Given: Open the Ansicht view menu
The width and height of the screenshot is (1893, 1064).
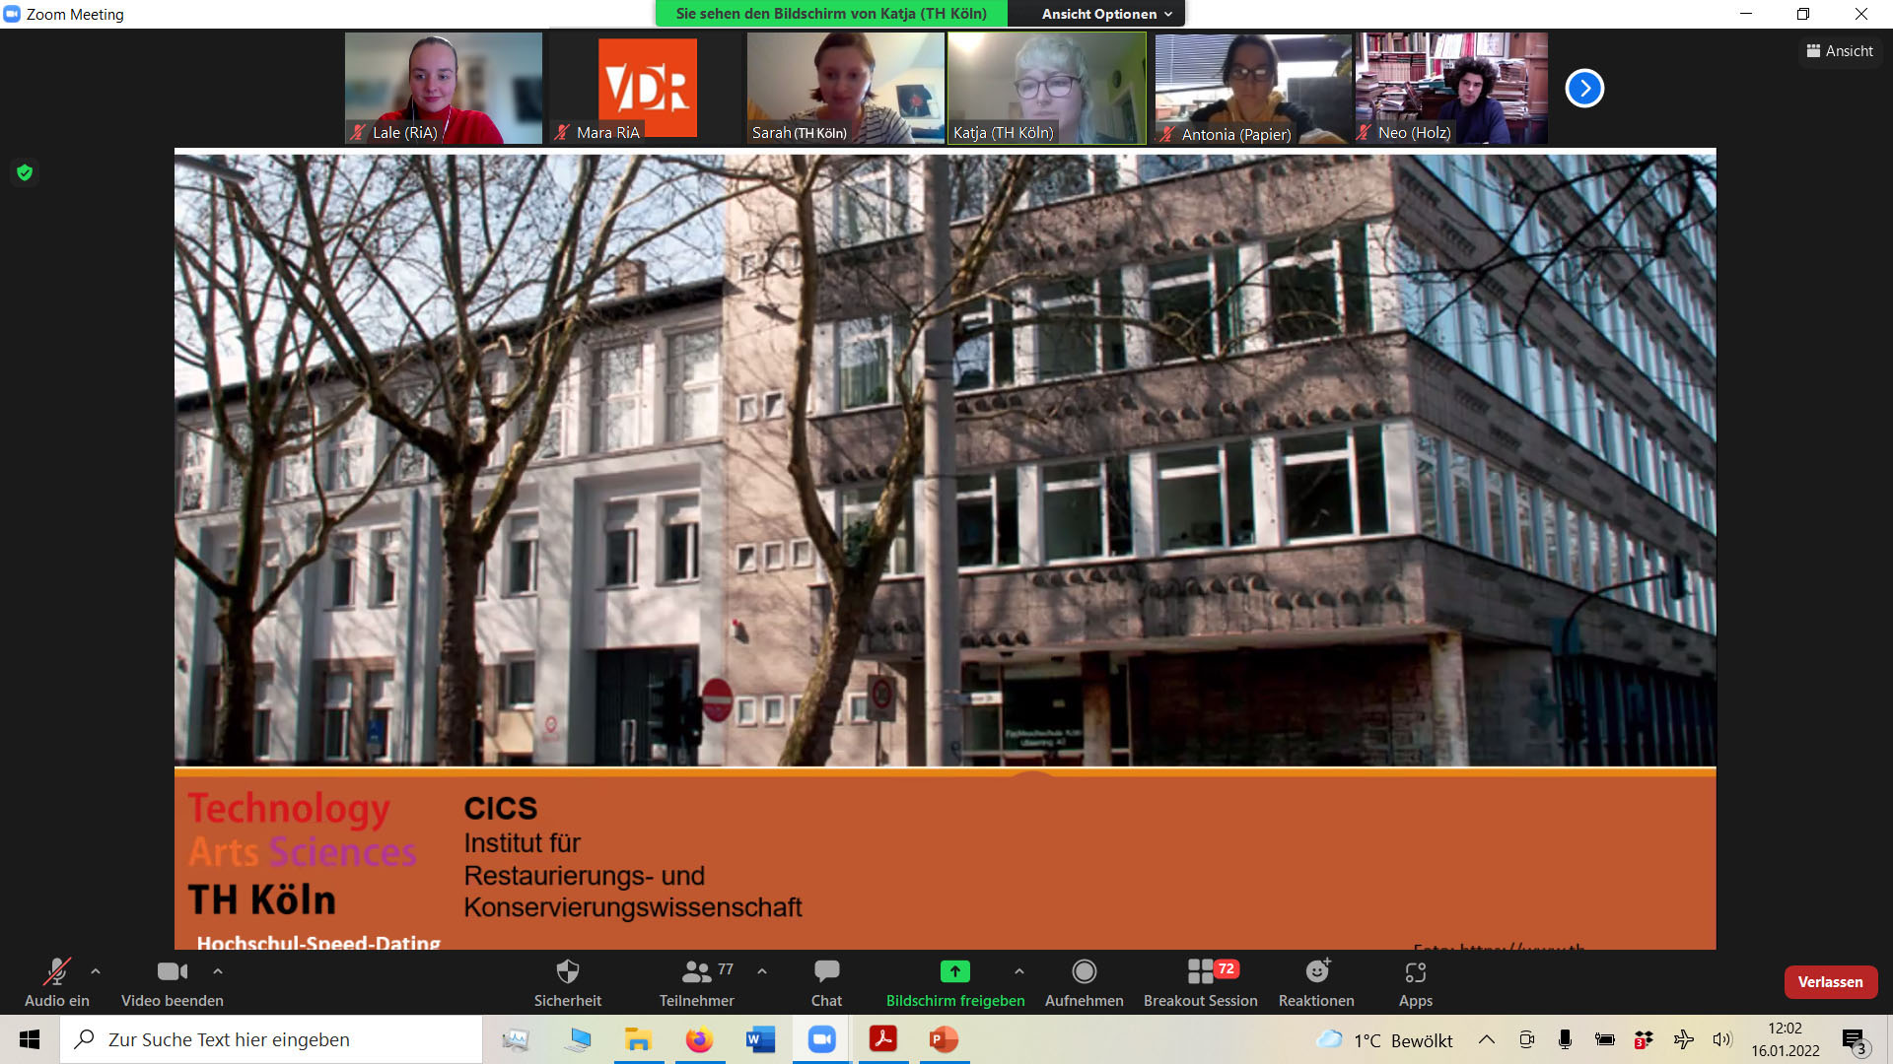Looking at the screenshot, I should point(1839,51).
